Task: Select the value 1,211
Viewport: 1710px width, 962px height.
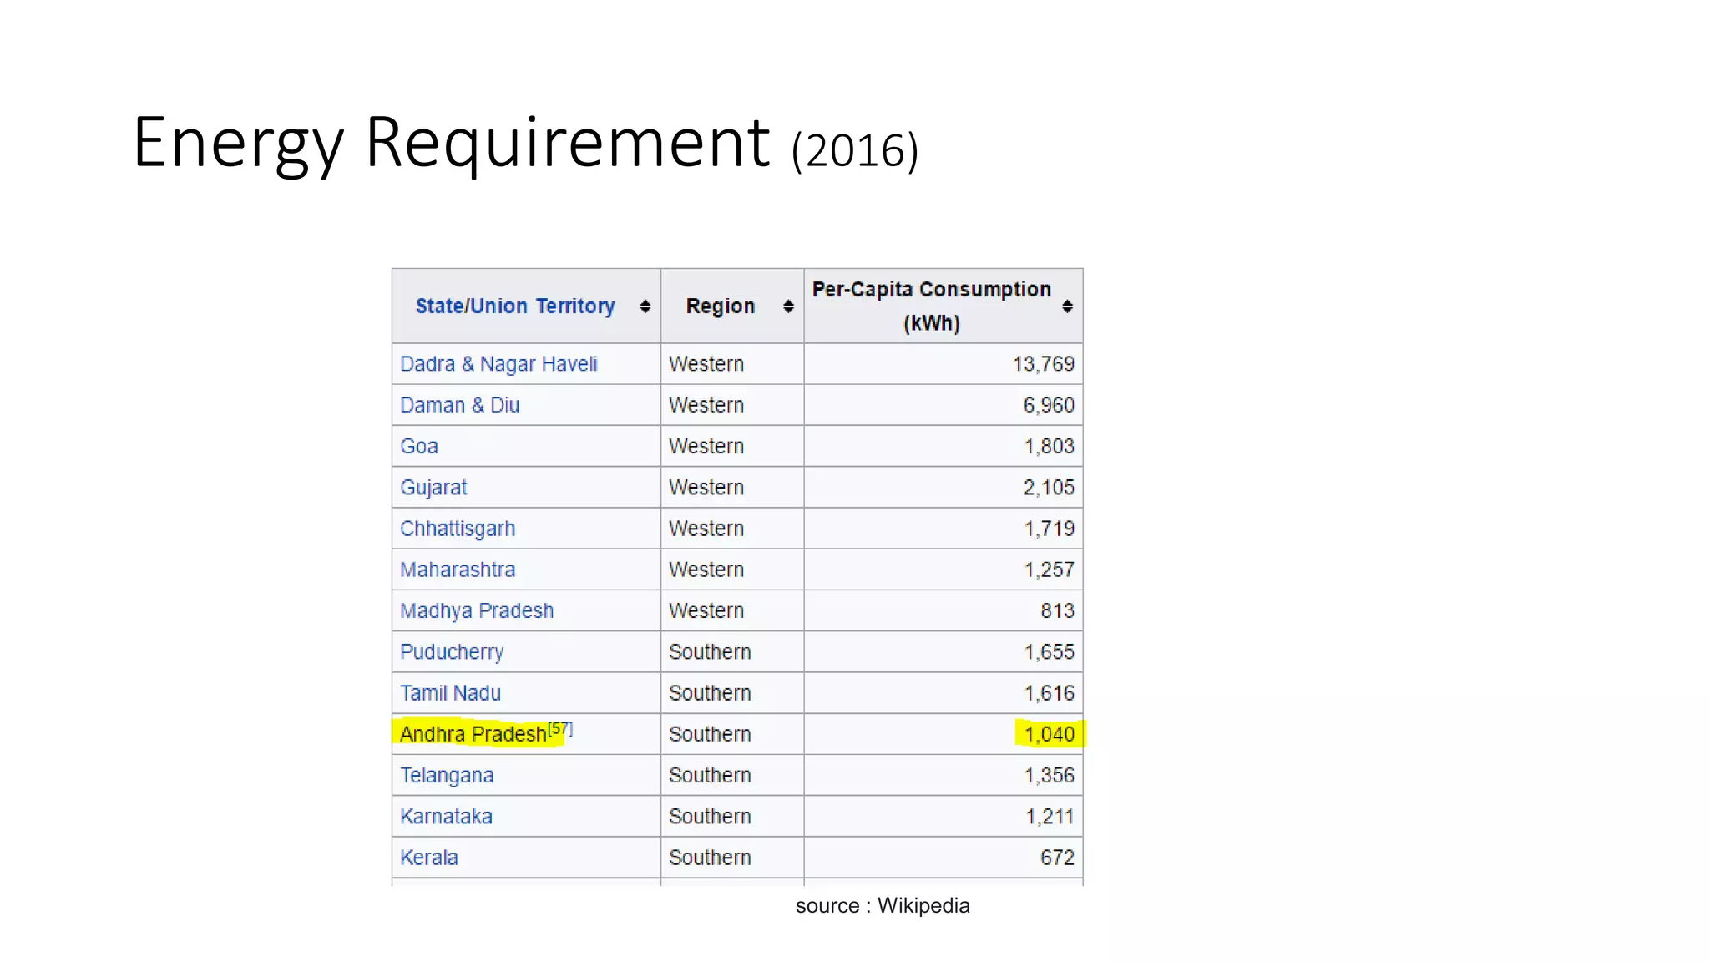Action: pyautogui.click(x=1050, y=817)
